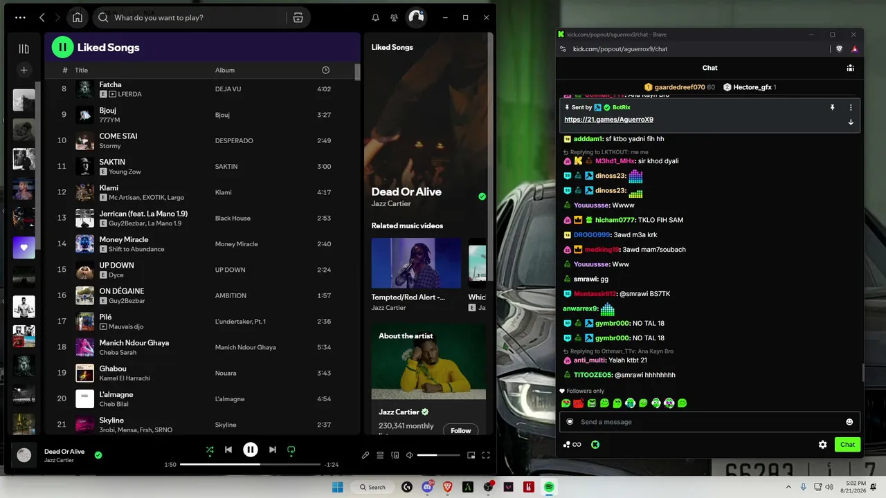Open the Kick channel points icon
This screenshot has width=886, height=498.
point(572,445)
